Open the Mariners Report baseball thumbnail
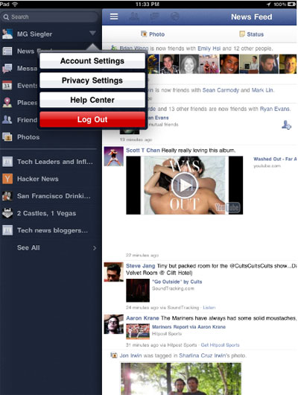Screen dimensions: 298x395 tap(138, 331)
